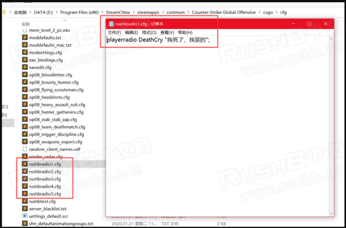
Task: Click the rushbradio2.cfg file icon
Action: 25,172
